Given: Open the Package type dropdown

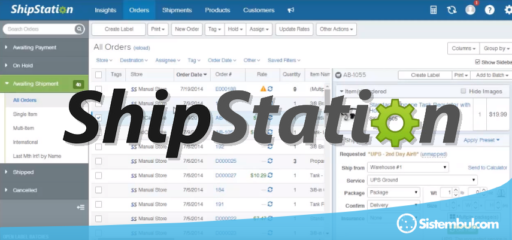Looking at the screenshot, I should coord(393,193).
